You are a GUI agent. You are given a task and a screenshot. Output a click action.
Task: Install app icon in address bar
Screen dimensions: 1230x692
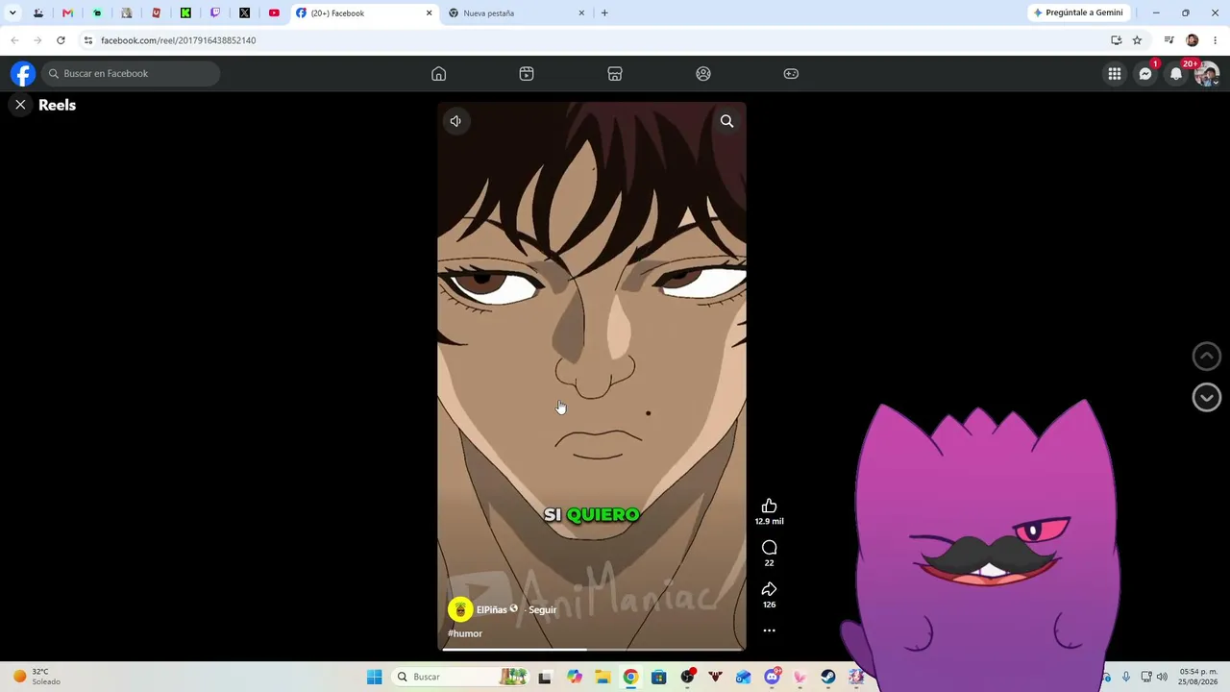(x=1116, y=40)
